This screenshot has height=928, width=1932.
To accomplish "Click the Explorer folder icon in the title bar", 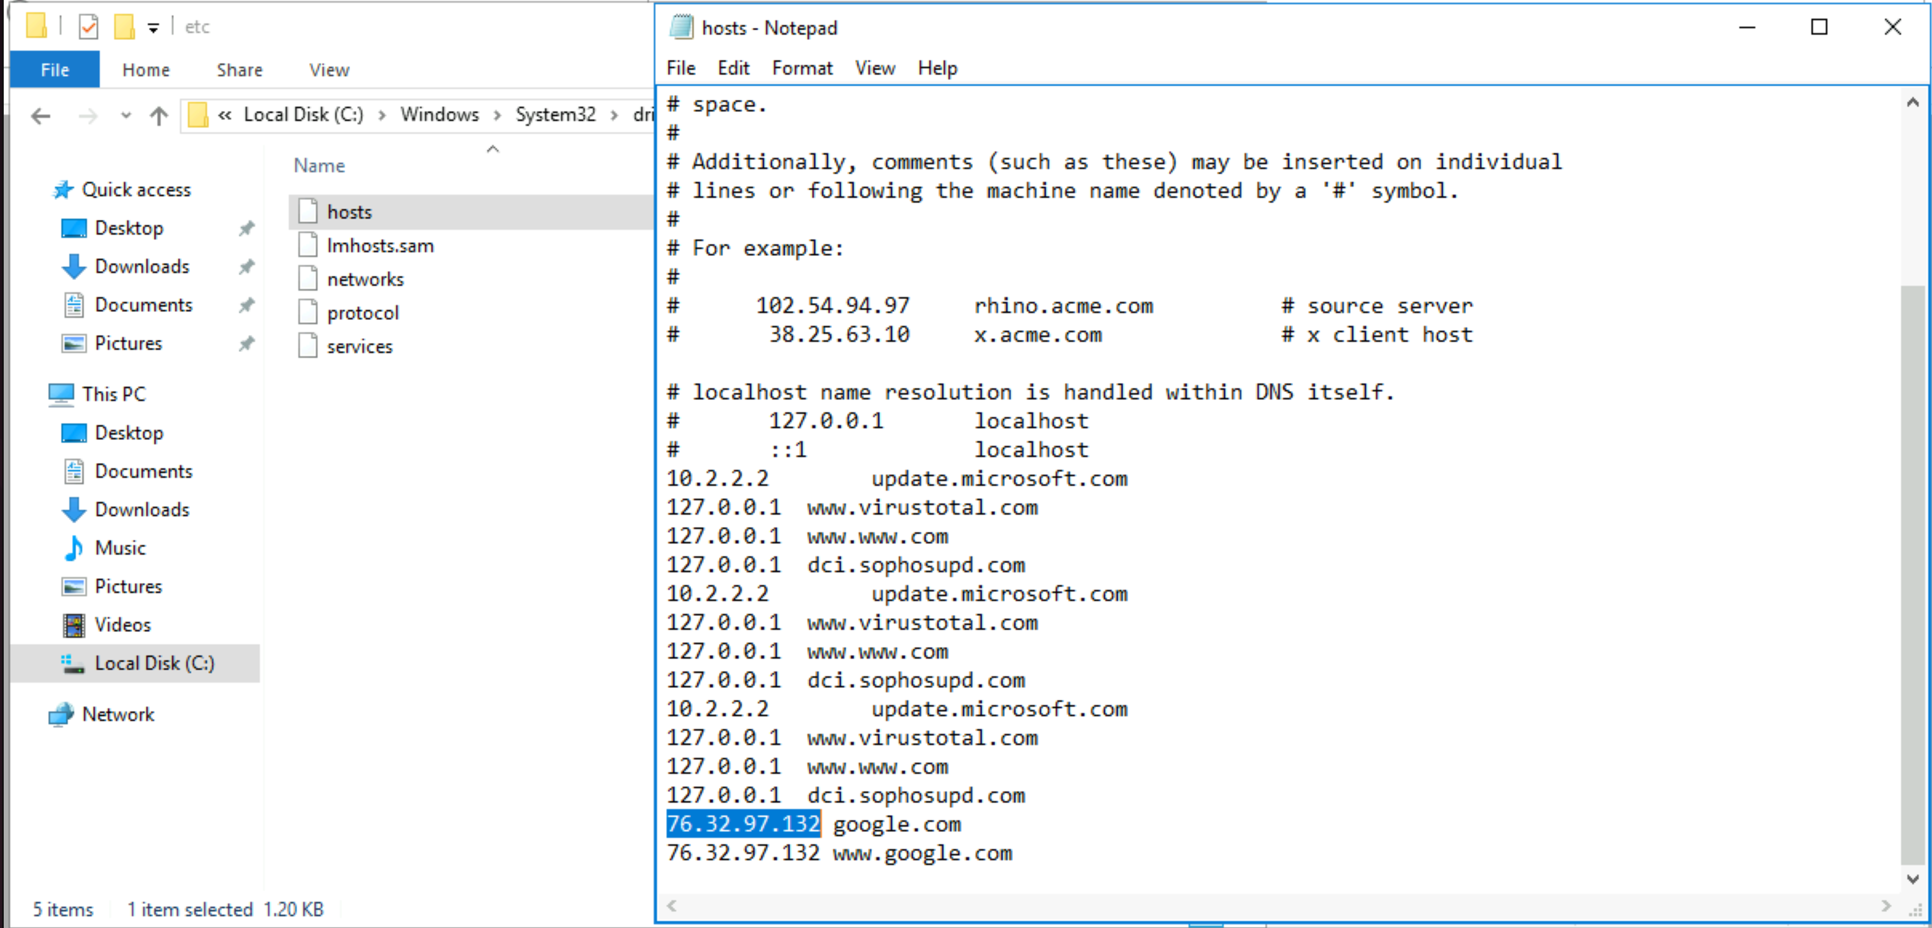I will 36,26.
